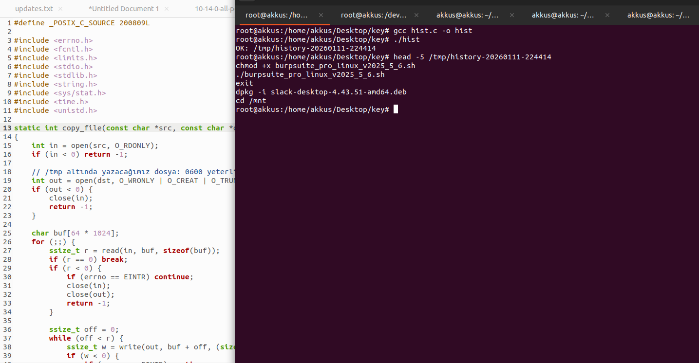Screen dimensions: 699x363
Task: Switch to Untitled Document 1 tab
Action: pyautogui.click(x=124, y=9)
